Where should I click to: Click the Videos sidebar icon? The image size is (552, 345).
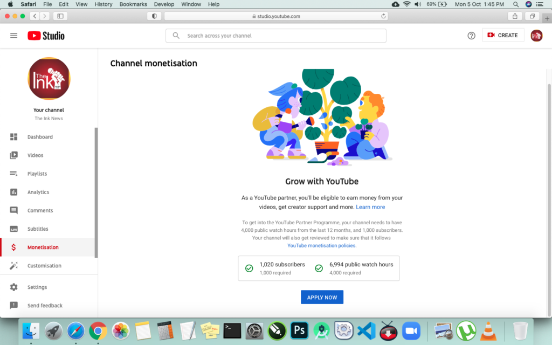(13, 155)
